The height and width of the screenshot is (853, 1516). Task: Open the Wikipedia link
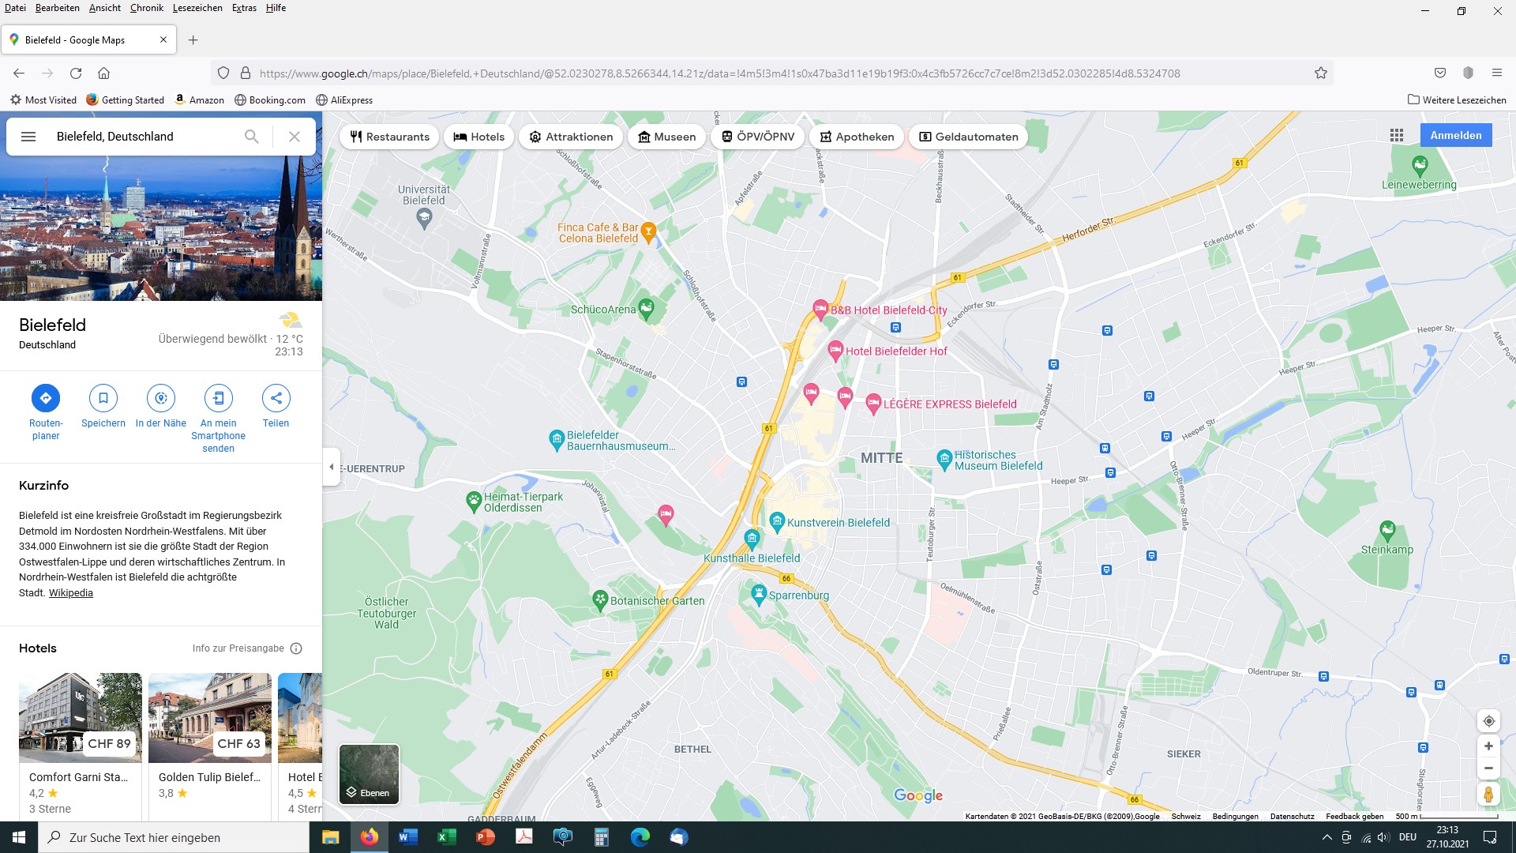tap(70, 593)
